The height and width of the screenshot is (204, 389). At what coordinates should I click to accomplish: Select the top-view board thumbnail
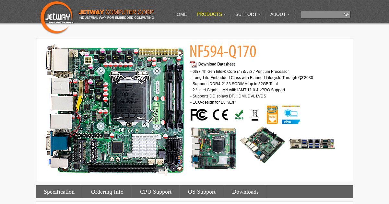coord(213,148)
